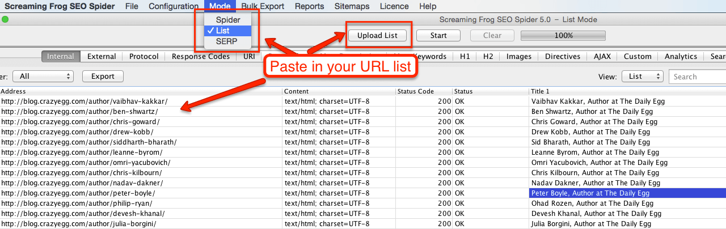Switch to the Directives tab

tap(563, 56)
